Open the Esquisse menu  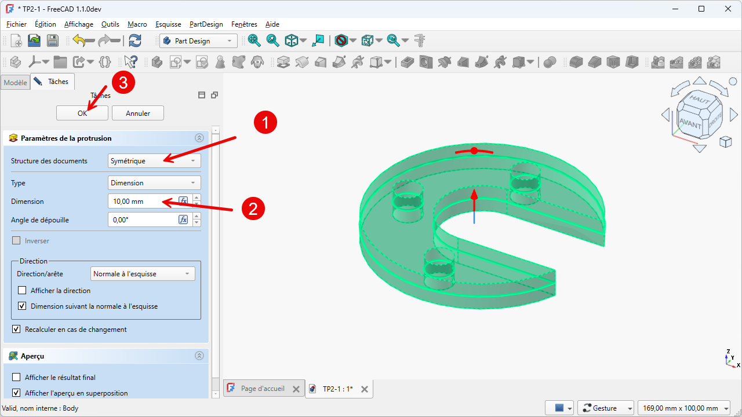click(168, 24)
